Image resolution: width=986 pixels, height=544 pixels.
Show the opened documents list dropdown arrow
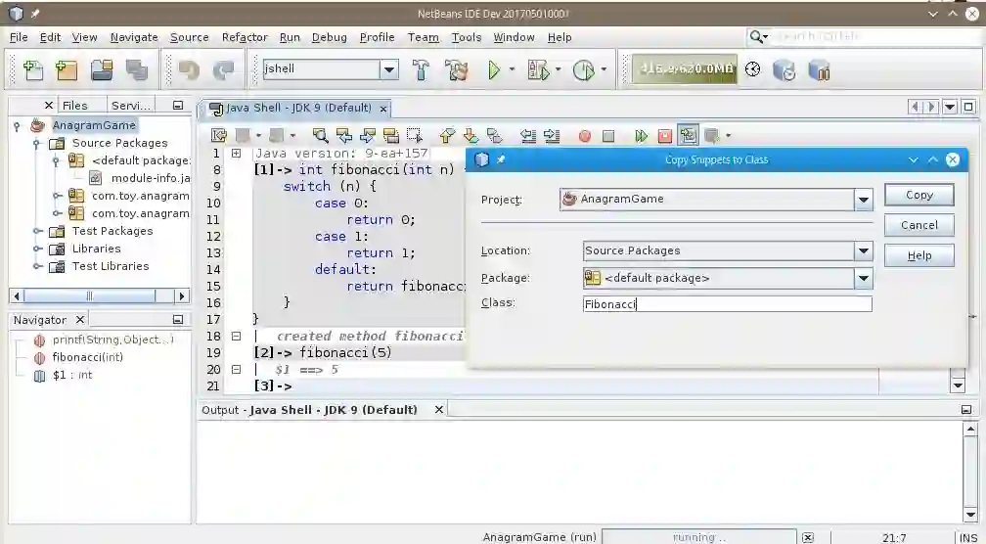[950, 107]
